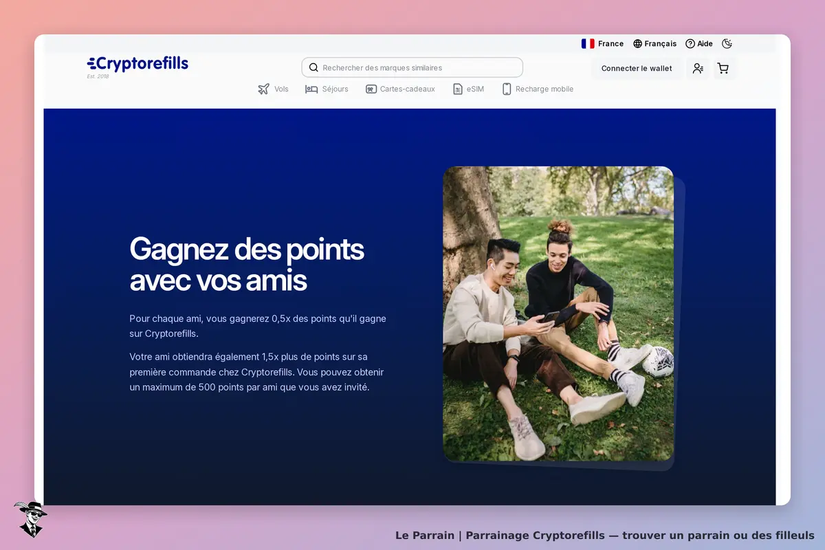The width and height of the screenshot is (825, 550).
Task: Click paragraph starting 'Votre ami obtiendra'
Action: point(256,372)
